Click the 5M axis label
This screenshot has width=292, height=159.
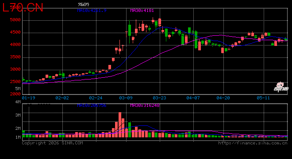click(18, 89)
